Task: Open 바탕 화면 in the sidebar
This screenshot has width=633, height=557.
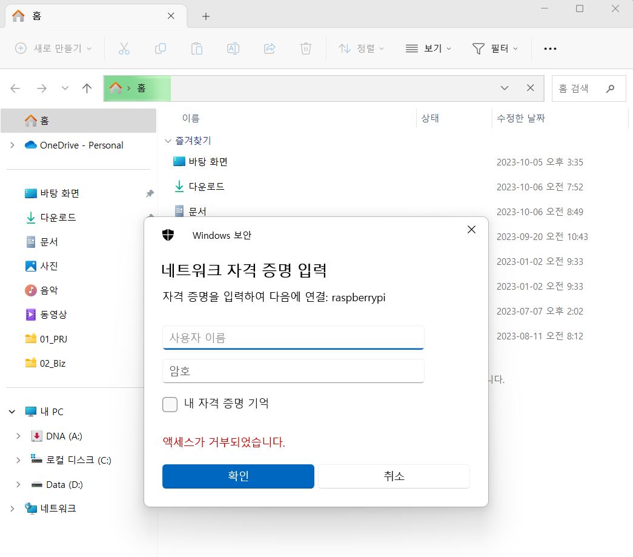Action: click(59, 193)
